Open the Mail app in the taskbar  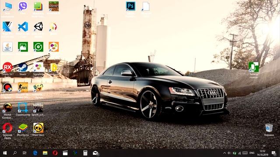pos(95,153)
